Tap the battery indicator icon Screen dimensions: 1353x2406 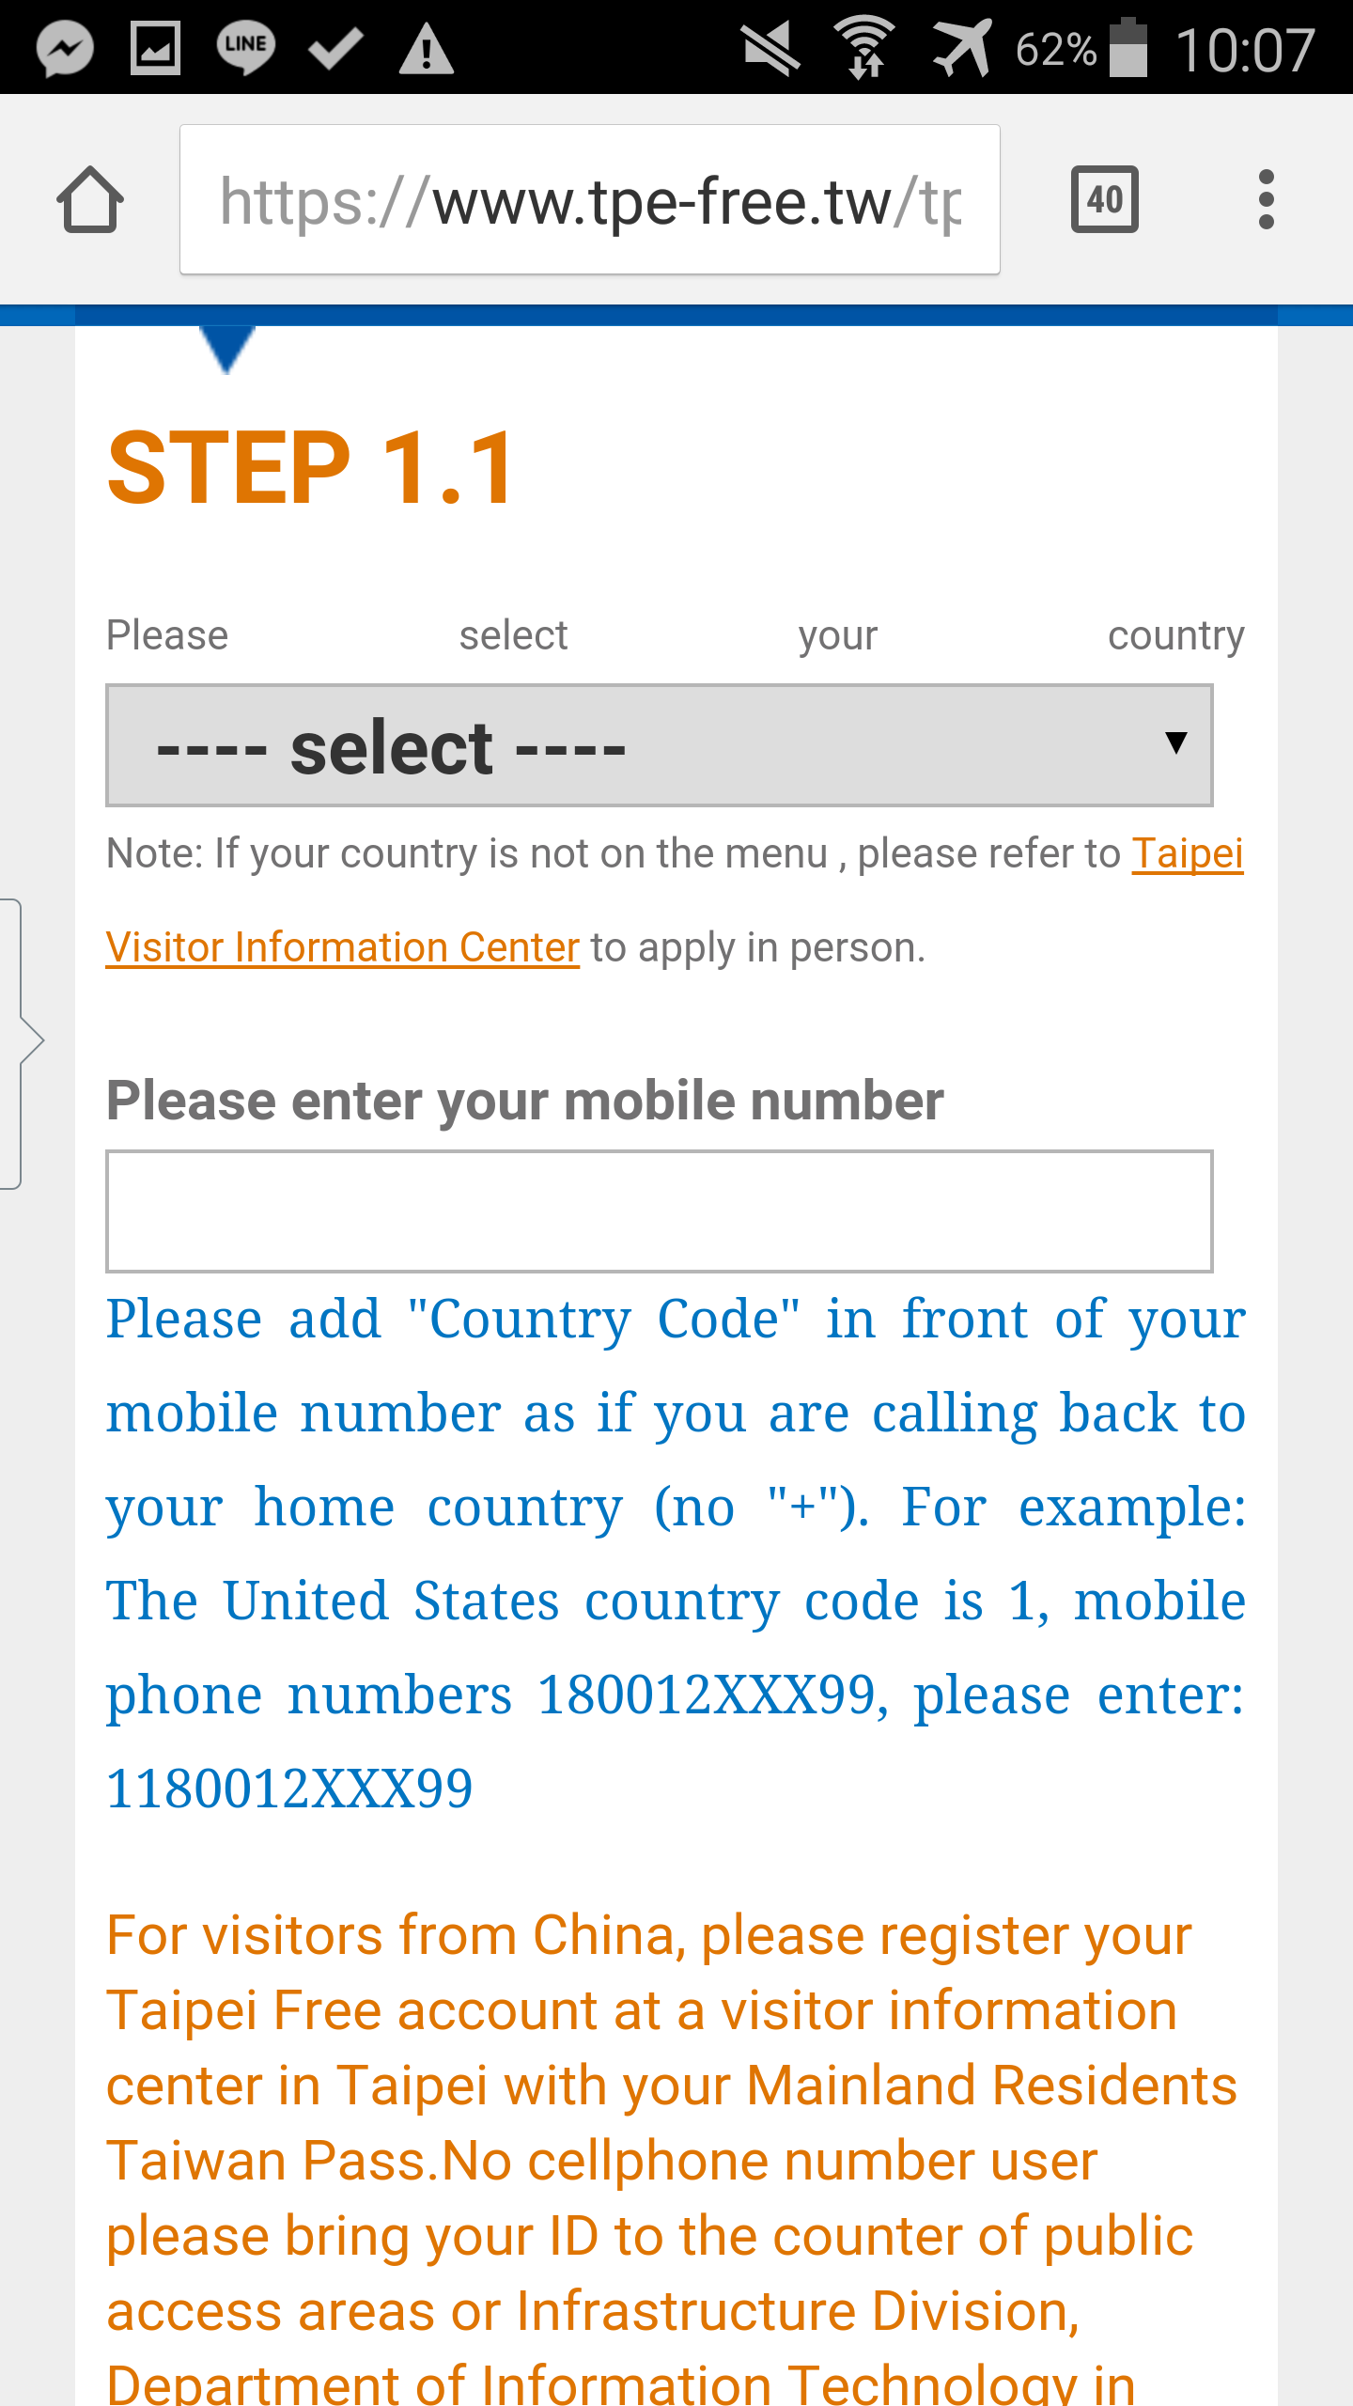point(1128,47)
